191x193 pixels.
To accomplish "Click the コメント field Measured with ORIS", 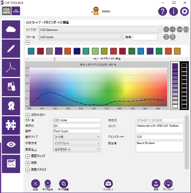I will (x=160, y=128).
